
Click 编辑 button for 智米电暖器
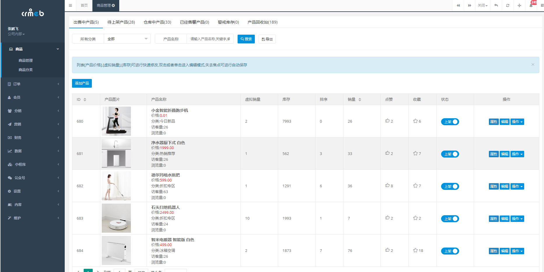(x=505, y=251)
